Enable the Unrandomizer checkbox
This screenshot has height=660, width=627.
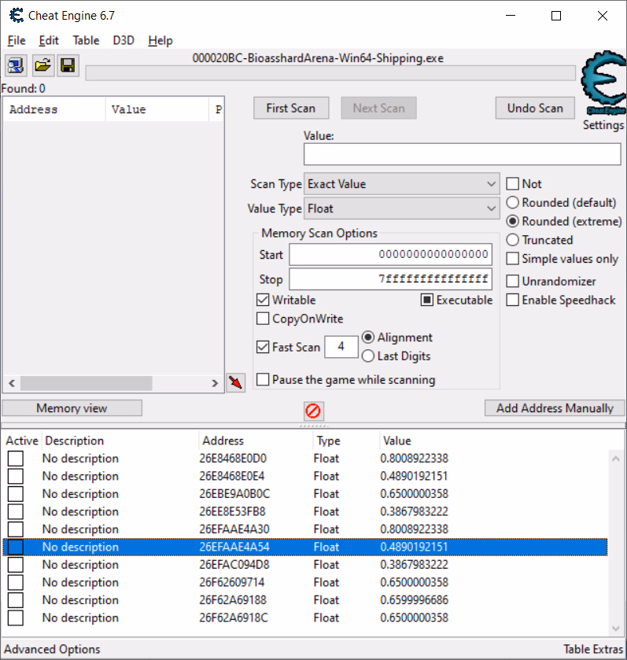(x=513, y=281)
